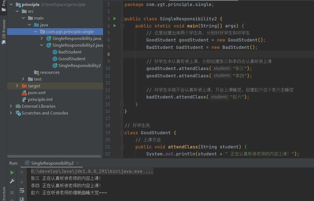
Task: Select SingleResponsibility2 class node in tree
Action: click(x=79, y=66)
